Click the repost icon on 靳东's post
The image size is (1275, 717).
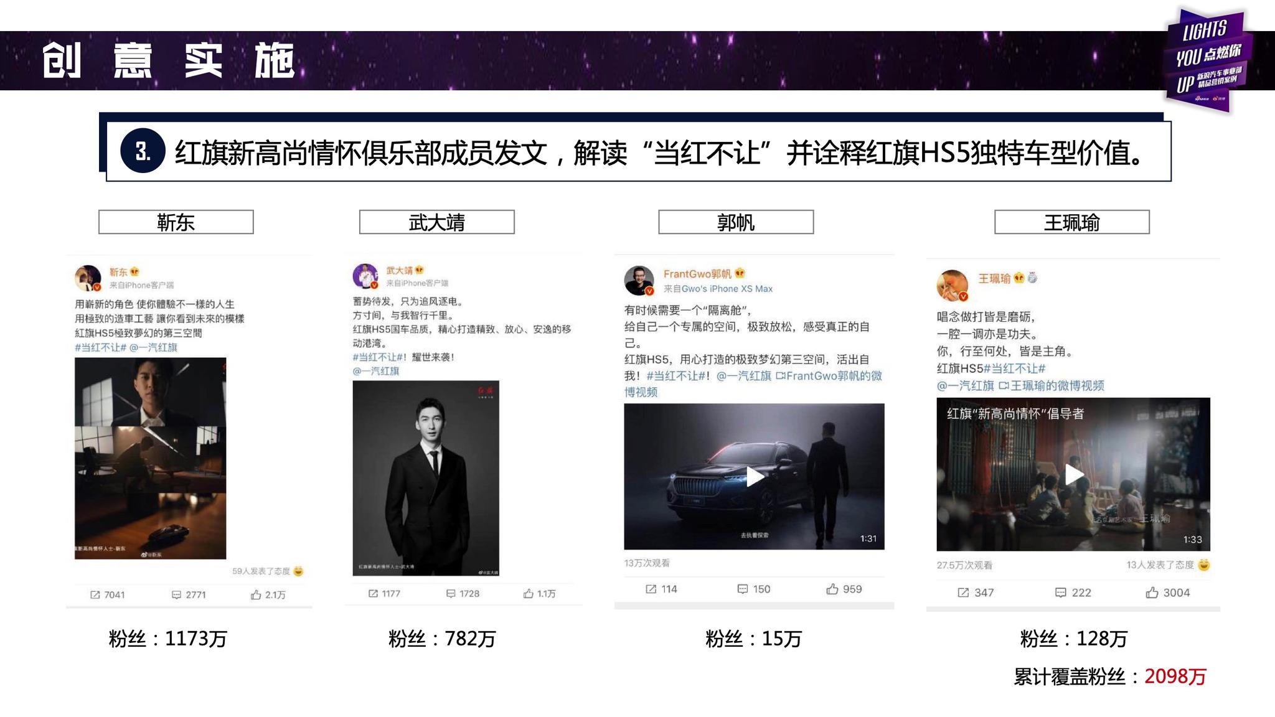[x=95, y=595]
